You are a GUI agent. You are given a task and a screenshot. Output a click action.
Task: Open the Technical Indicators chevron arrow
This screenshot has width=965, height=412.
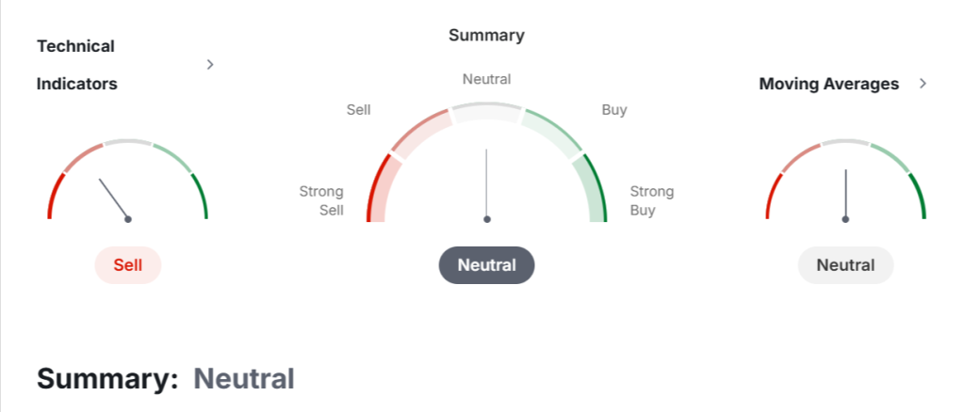coord(210,65)
